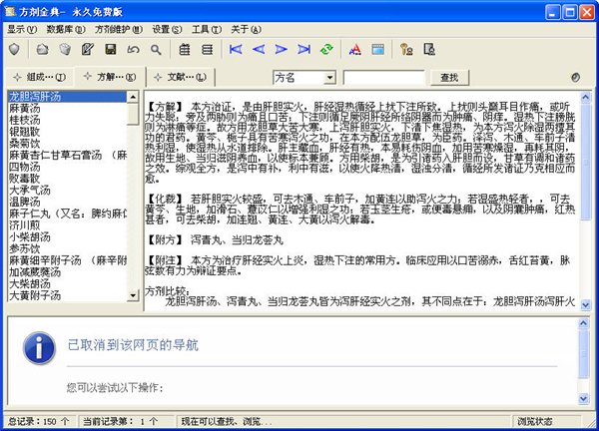The height and width of the screenshot is (431, 599).
Task: Open the 关于(A) menu
Action: pyautogui.click(x=246, y=29)
